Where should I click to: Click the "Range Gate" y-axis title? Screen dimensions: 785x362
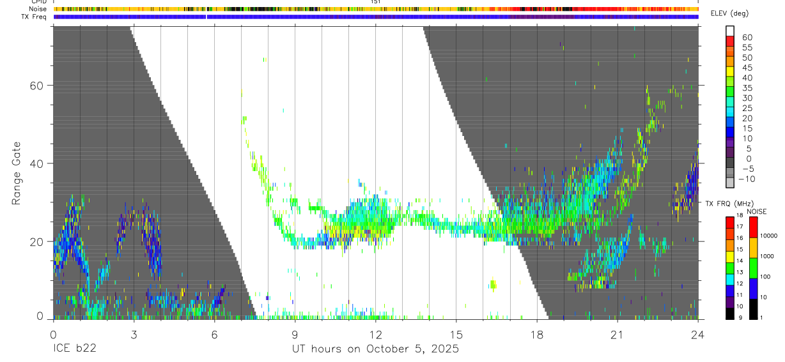17,172
